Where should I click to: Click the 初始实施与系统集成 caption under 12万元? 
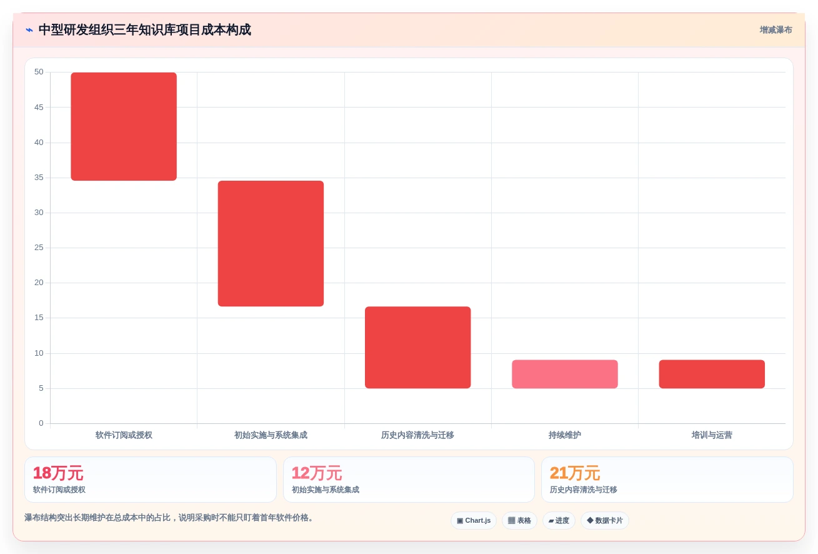pos(326,490)
